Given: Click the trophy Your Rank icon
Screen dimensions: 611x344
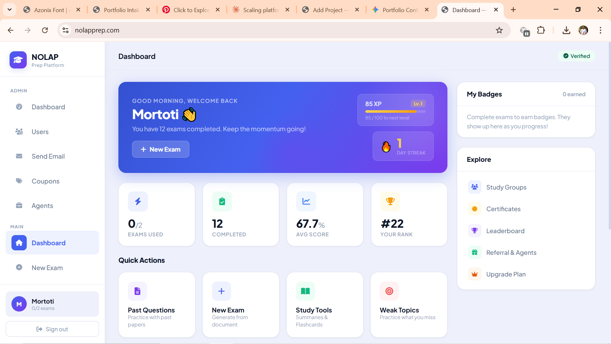Looking at the screenshot, I should coord(390,201).
